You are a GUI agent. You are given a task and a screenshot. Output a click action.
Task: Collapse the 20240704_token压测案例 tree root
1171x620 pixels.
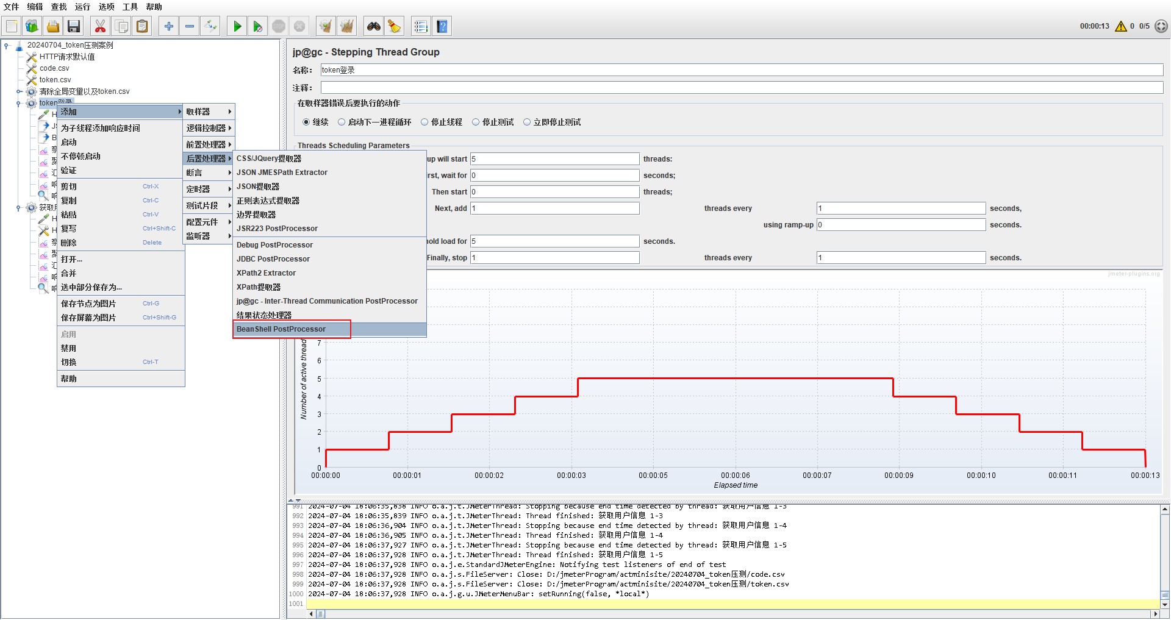click(7, 45)
